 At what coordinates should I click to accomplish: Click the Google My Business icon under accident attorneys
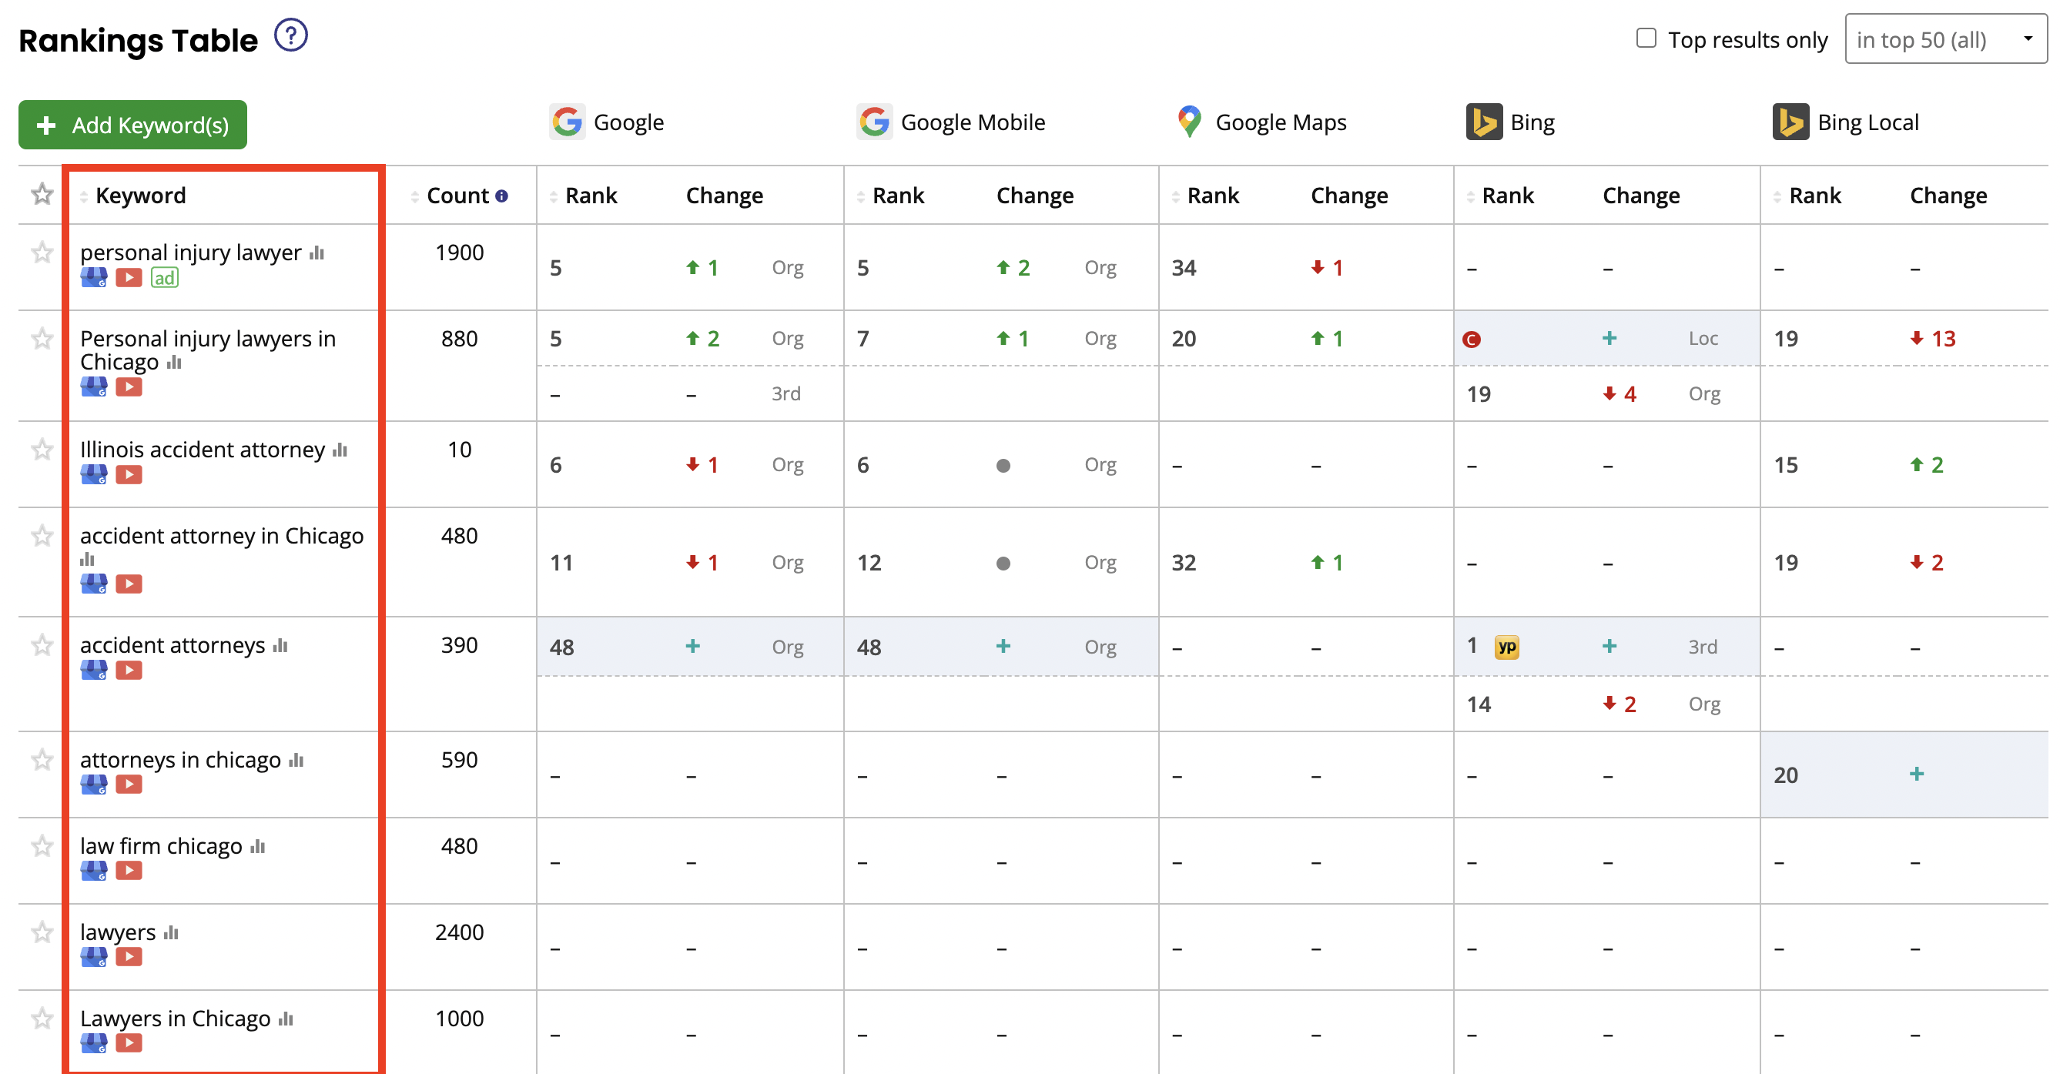pos(93,670)
